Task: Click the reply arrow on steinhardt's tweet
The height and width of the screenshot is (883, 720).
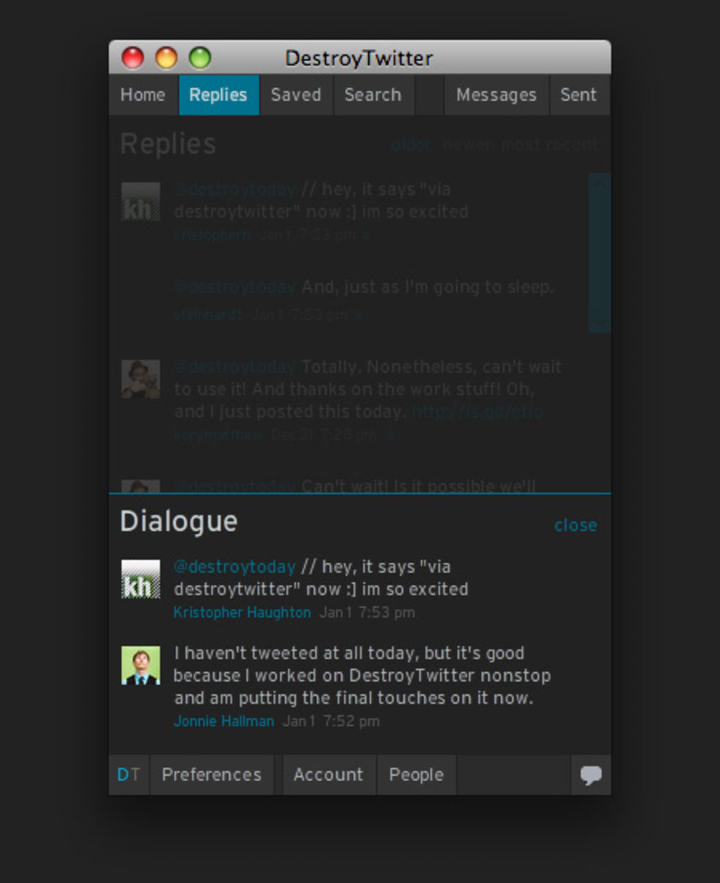Action: [357, 314]
